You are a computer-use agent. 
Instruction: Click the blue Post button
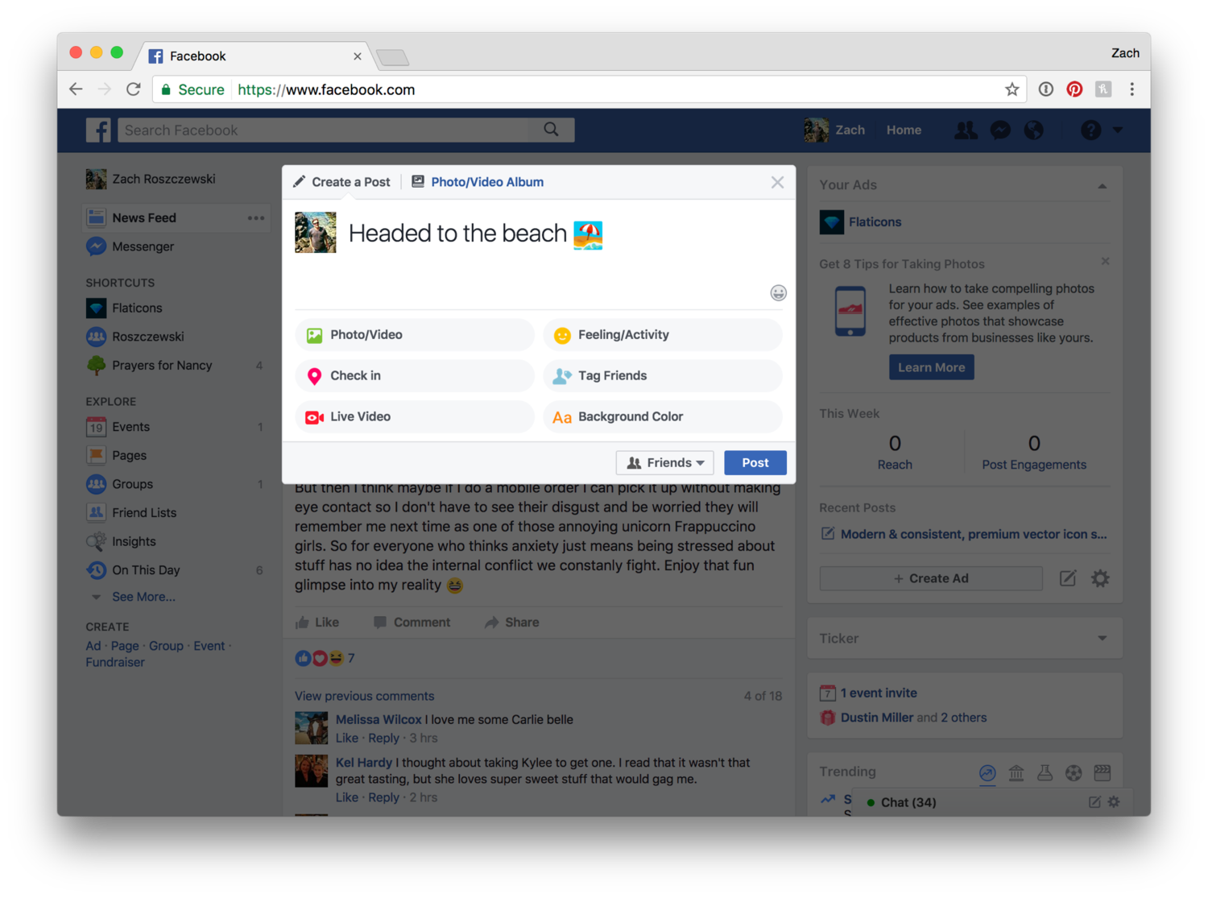(x=755, y=463)
